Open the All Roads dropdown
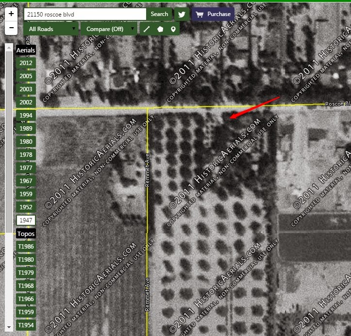 click(x=51, y=29)
